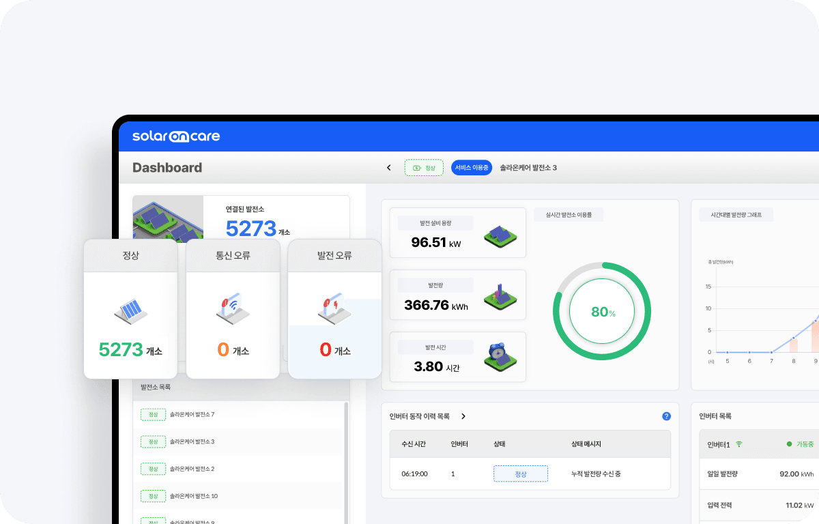
Task: Click the 상태 메시지 column header
Action: coord(586,444)
